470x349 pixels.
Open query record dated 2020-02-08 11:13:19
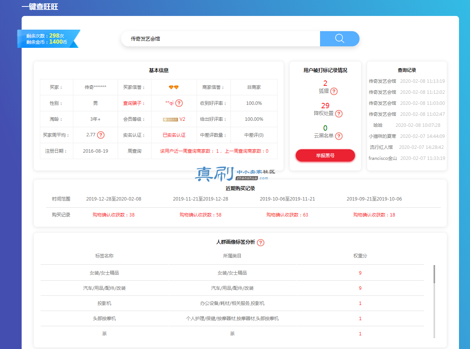click(x=407, y=81)
